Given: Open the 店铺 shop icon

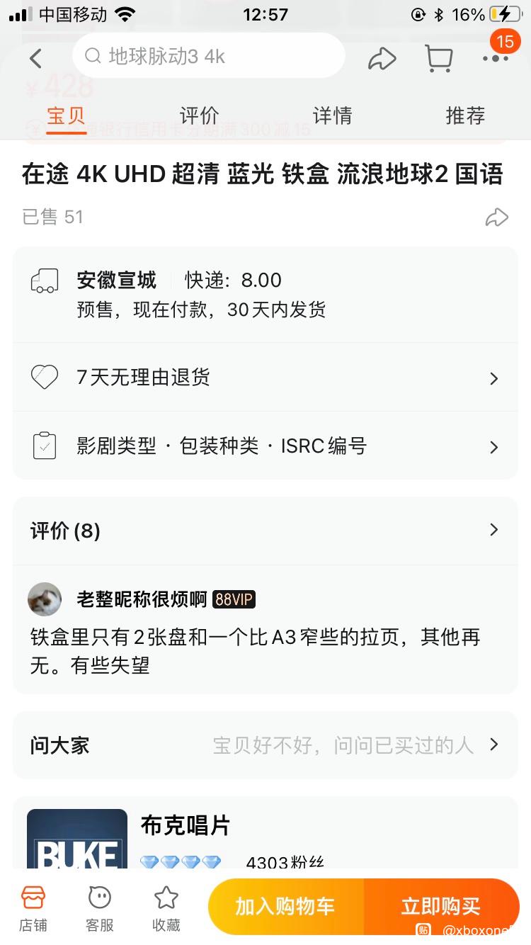Looking at the screenshot, I should (x=33, y=907).
